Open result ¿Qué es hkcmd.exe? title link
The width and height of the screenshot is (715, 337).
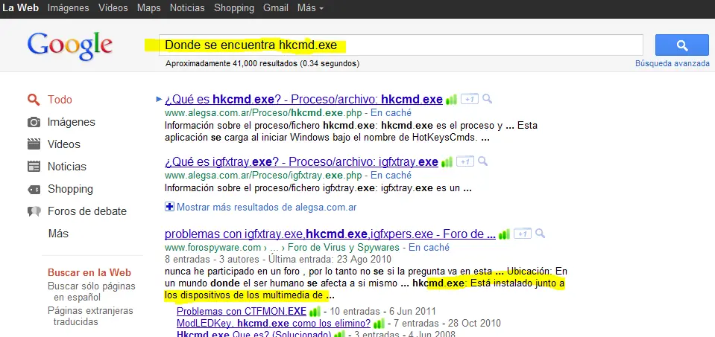[303, 99]
